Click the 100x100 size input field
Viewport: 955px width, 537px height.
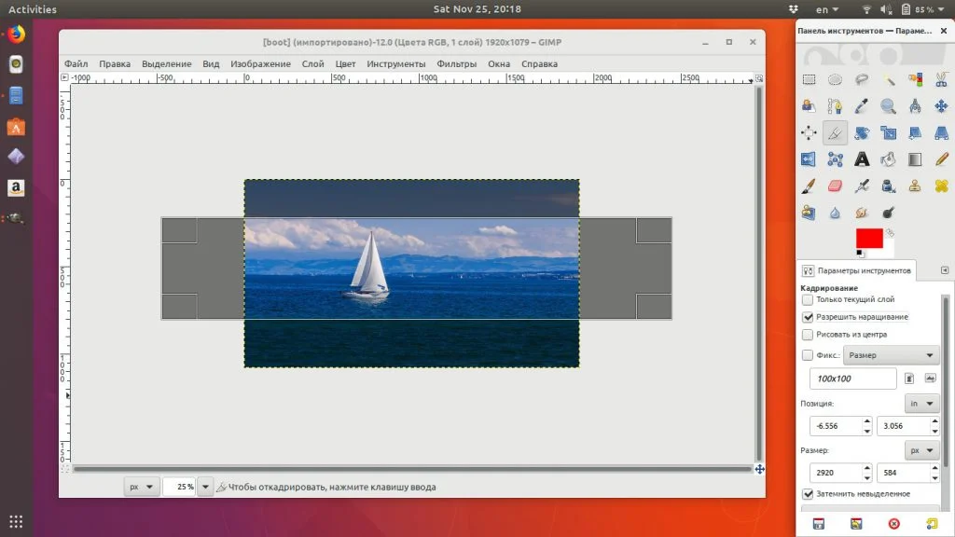click(x=852, y=379)
